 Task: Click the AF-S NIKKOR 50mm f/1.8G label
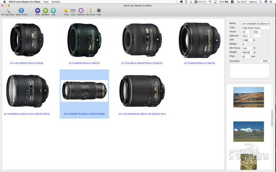click(84, 63)
